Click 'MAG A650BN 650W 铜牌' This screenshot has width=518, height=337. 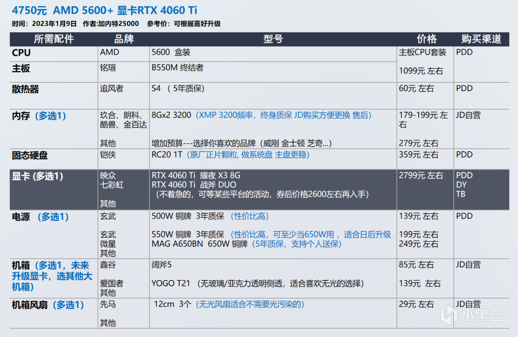200,244
